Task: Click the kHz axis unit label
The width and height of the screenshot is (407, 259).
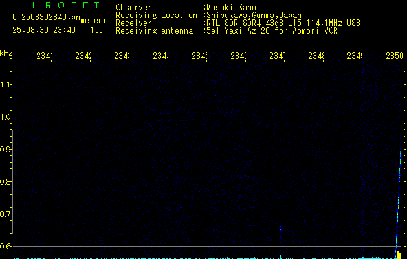Action: click(6, 53)
